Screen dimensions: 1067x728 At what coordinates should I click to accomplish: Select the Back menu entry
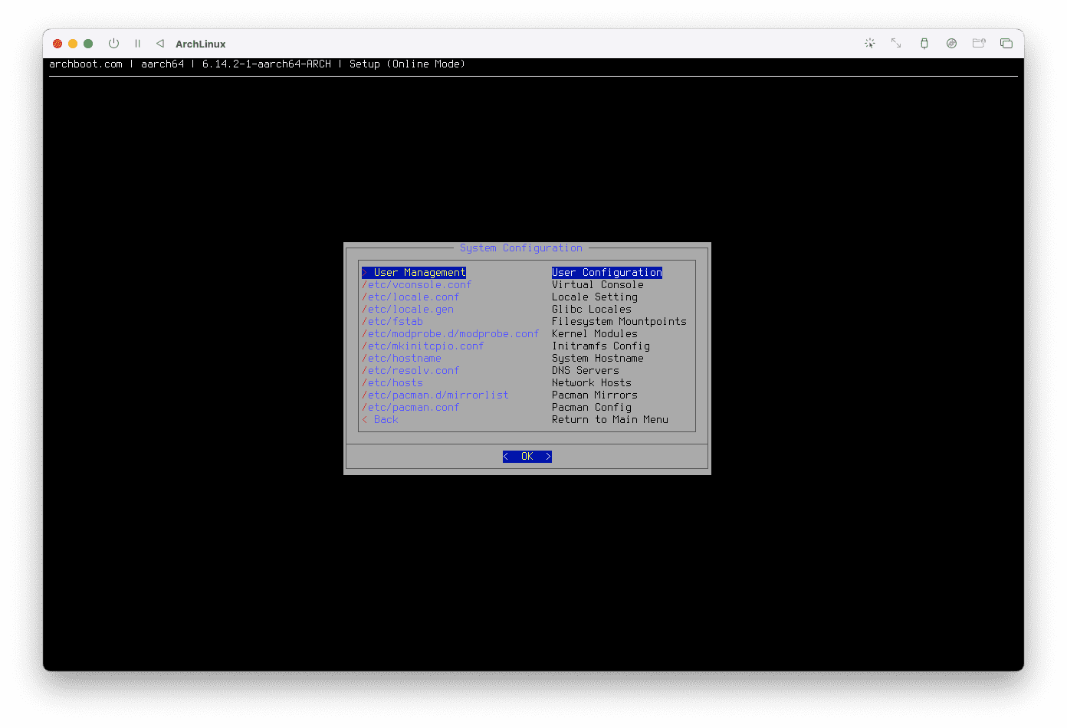click(380, 420)
